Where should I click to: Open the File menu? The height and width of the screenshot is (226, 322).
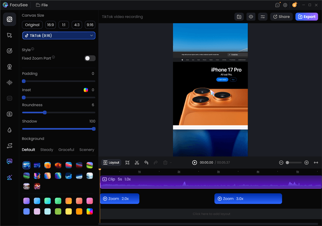click(x=42, y=5)
